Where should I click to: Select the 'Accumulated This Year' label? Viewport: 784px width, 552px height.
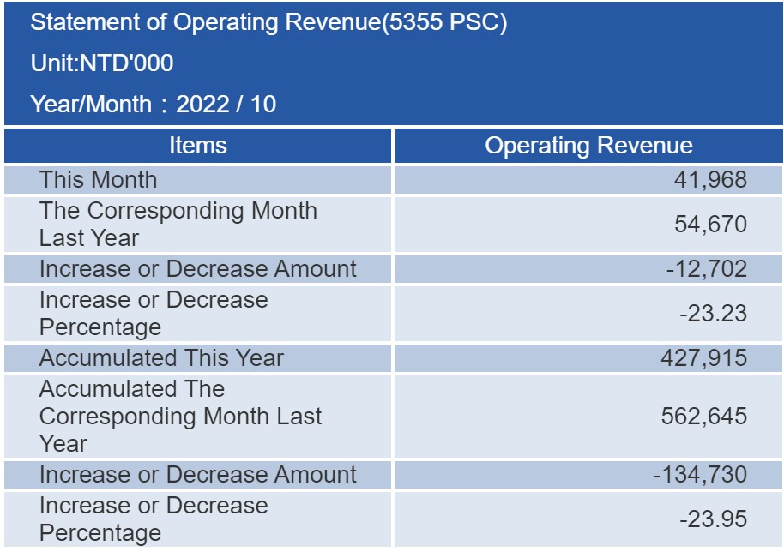click(x=161, y=358)
